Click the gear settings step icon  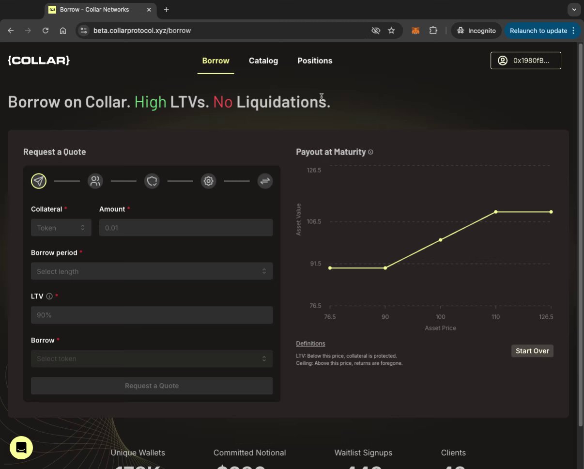[209, 181]
